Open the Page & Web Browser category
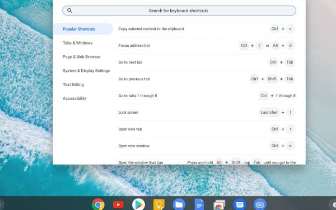The height and width of the screenshot is (210, 336). click(81, 57)
